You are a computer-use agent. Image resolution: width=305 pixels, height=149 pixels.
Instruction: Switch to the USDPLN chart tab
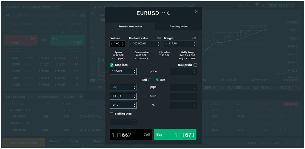(x=263, y=88)
